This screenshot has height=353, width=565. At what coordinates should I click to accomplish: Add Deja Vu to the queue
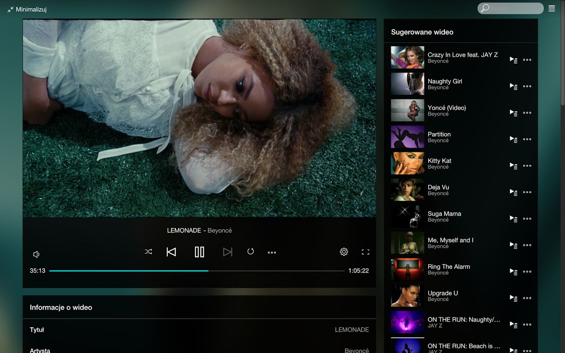(x=514, y=192)
